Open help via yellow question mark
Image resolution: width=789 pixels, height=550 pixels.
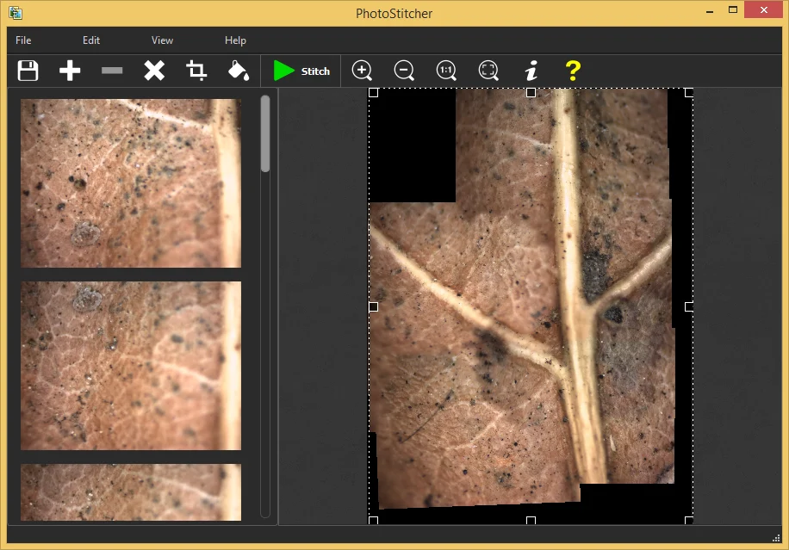point(573,71)
